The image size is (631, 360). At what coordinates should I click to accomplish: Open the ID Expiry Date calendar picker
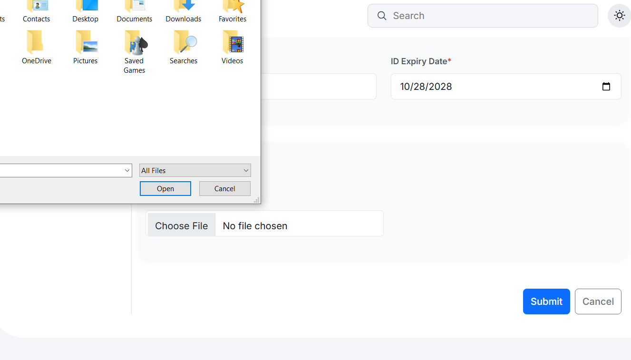(606, 87)
